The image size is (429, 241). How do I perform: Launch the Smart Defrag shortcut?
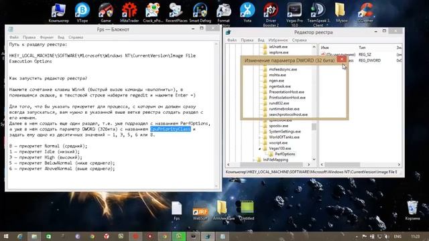(200, 12)
